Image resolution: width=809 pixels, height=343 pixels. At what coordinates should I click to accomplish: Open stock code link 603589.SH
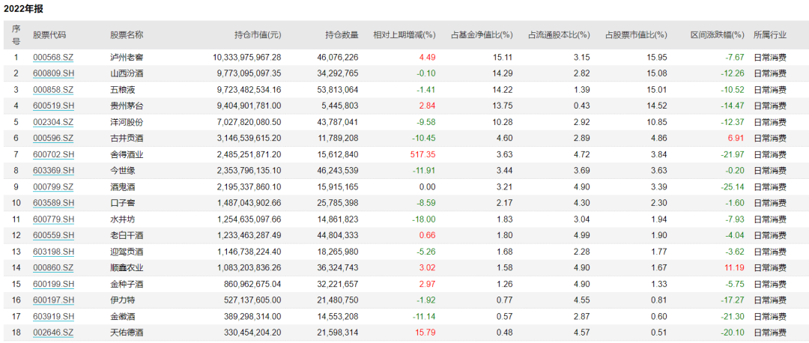click(54, 203)
